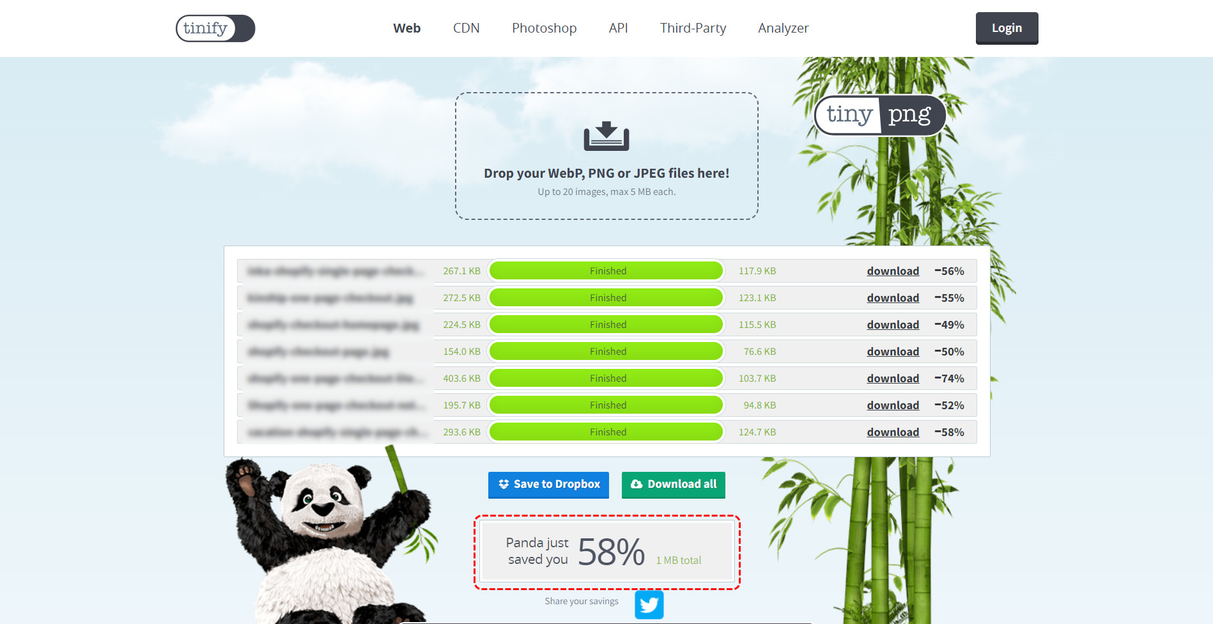Click the Finished bar of the 403.6 KB file
Image resolution: width=1213 pixels, height=624 pixels.
click(606, 378)
